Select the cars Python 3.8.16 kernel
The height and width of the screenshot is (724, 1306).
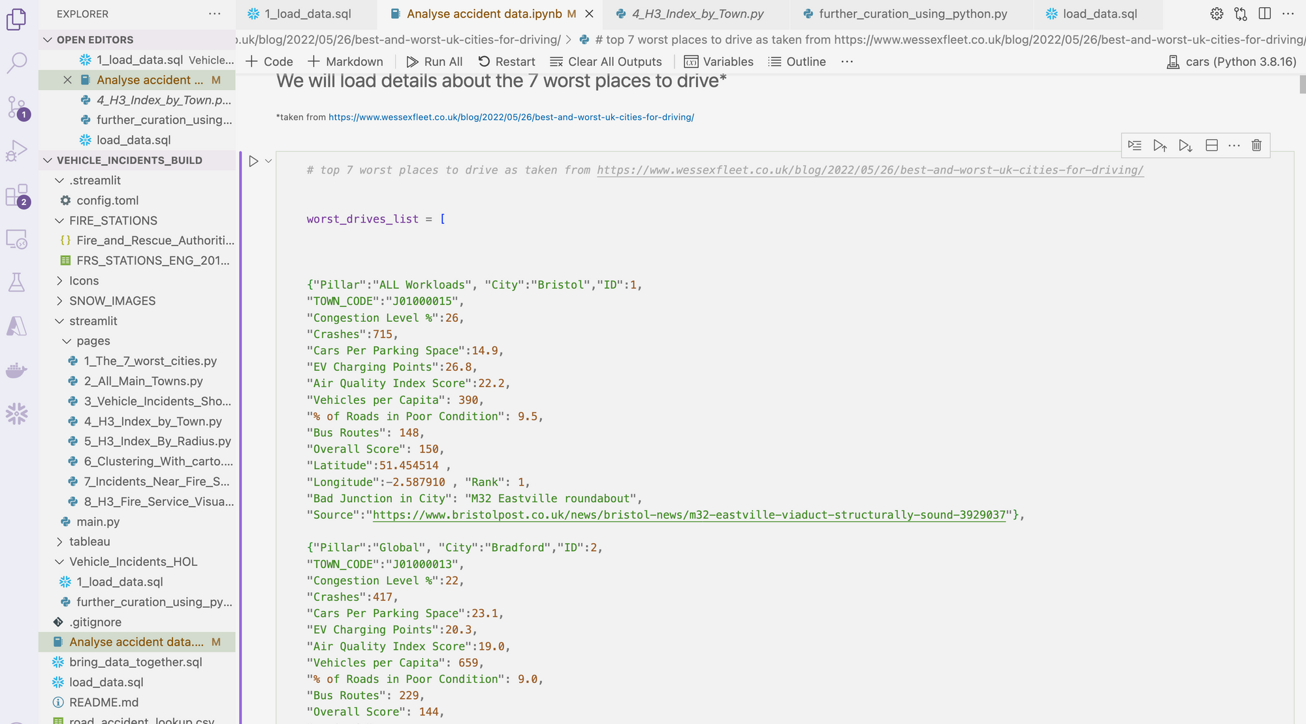[x=1231, y=62]
